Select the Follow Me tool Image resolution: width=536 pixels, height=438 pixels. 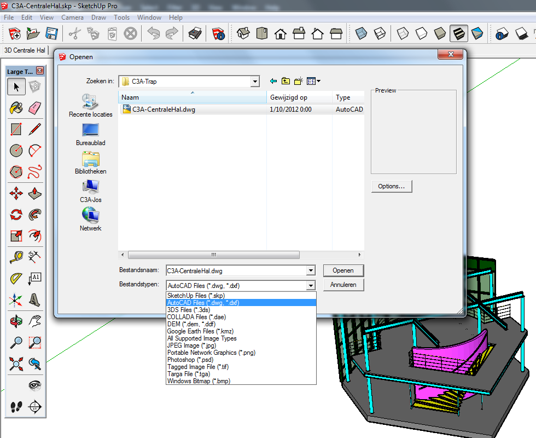(34, 215)
